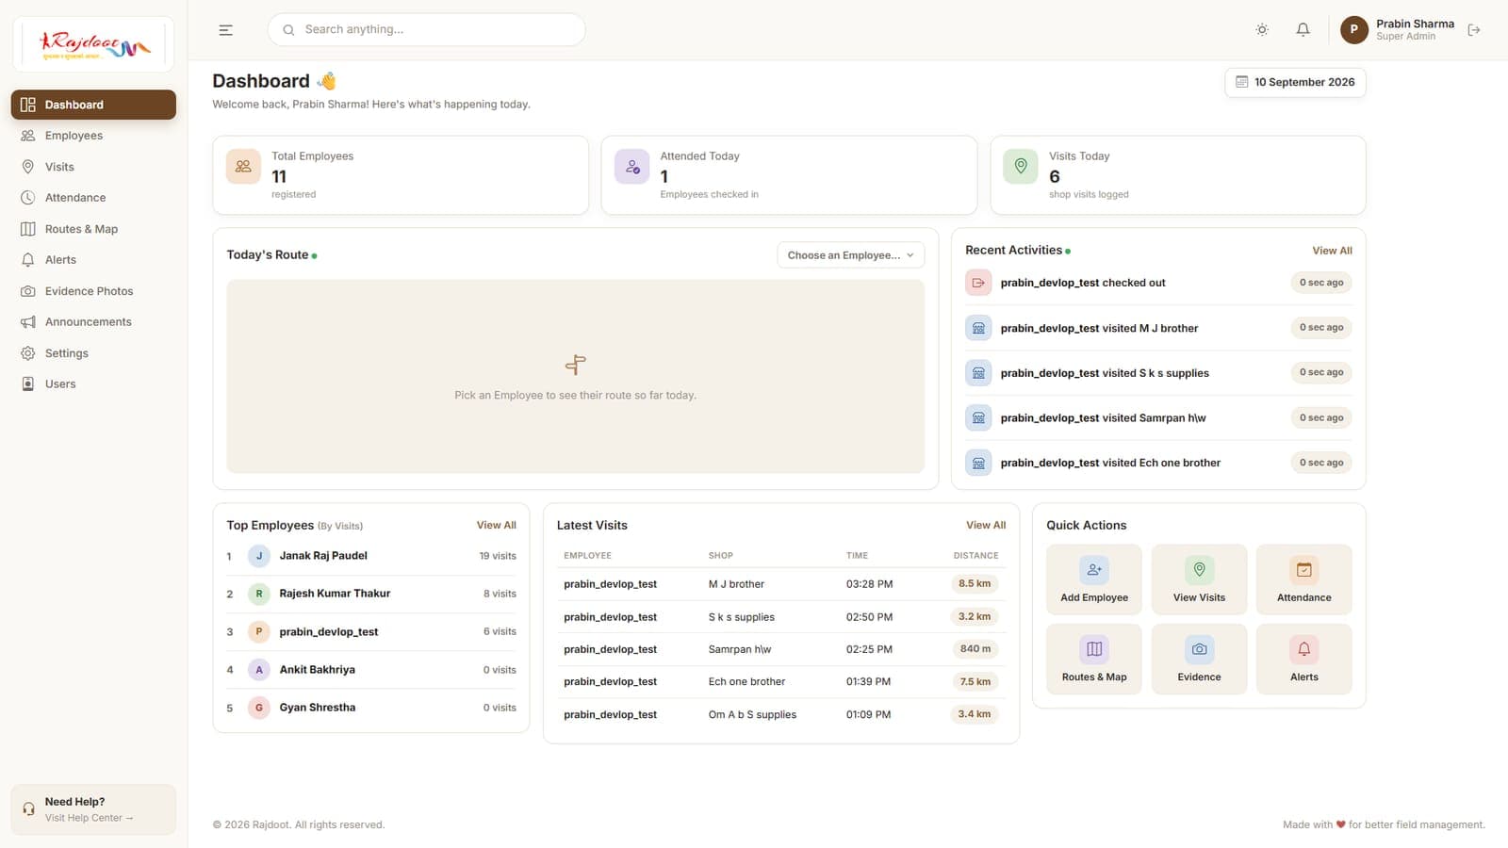
Task: Open the Visit Help Center link
Action: point(89,818)
